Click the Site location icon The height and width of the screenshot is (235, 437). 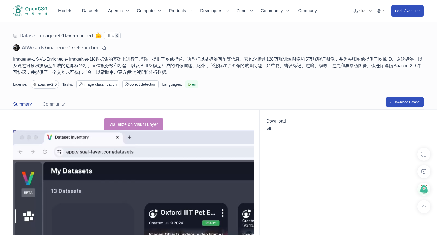point(355,11)
